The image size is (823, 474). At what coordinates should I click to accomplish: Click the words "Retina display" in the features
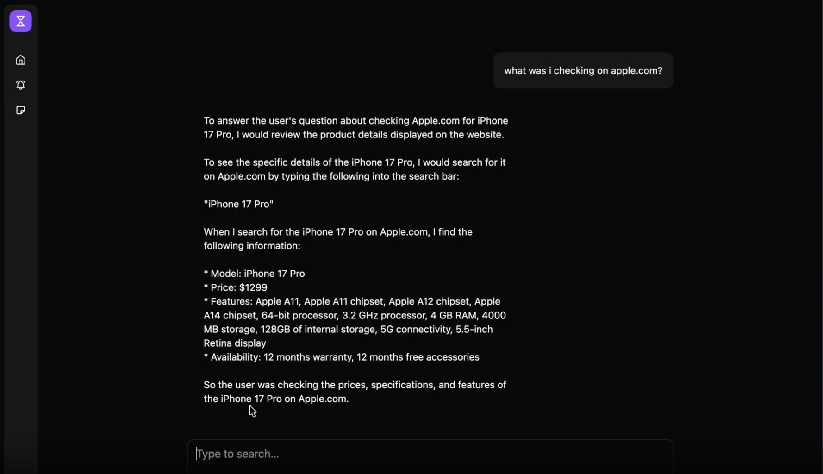pos(235,343)
